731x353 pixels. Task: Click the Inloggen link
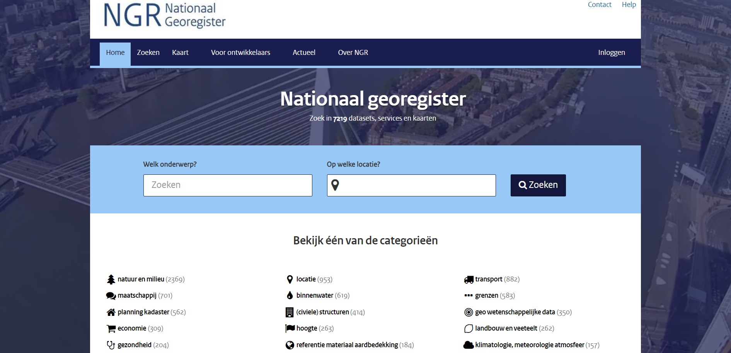point(612,53)
